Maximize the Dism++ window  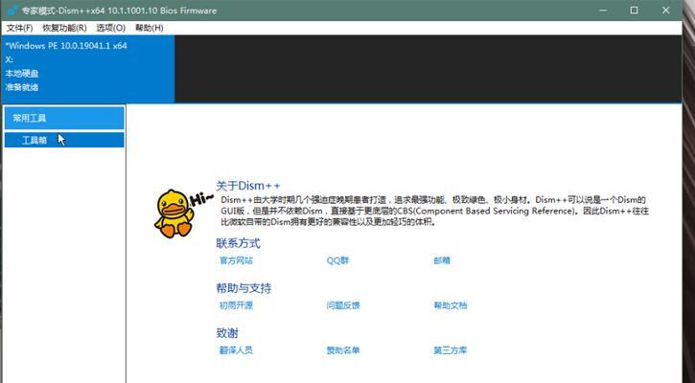[x=635, y=11]
